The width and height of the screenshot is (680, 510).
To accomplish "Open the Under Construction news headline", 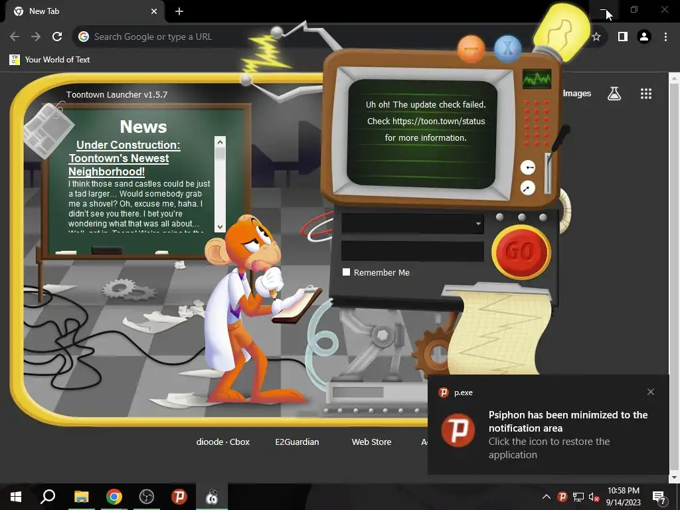I will [x=124, y=158].
